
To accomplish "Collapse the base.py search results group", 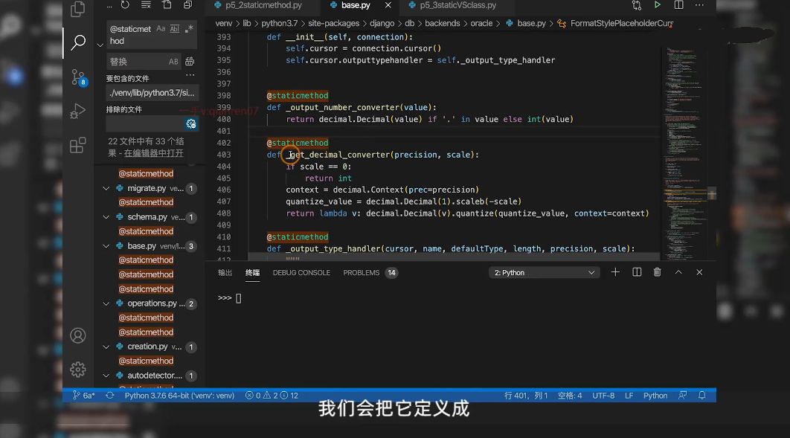I will 107,245.
